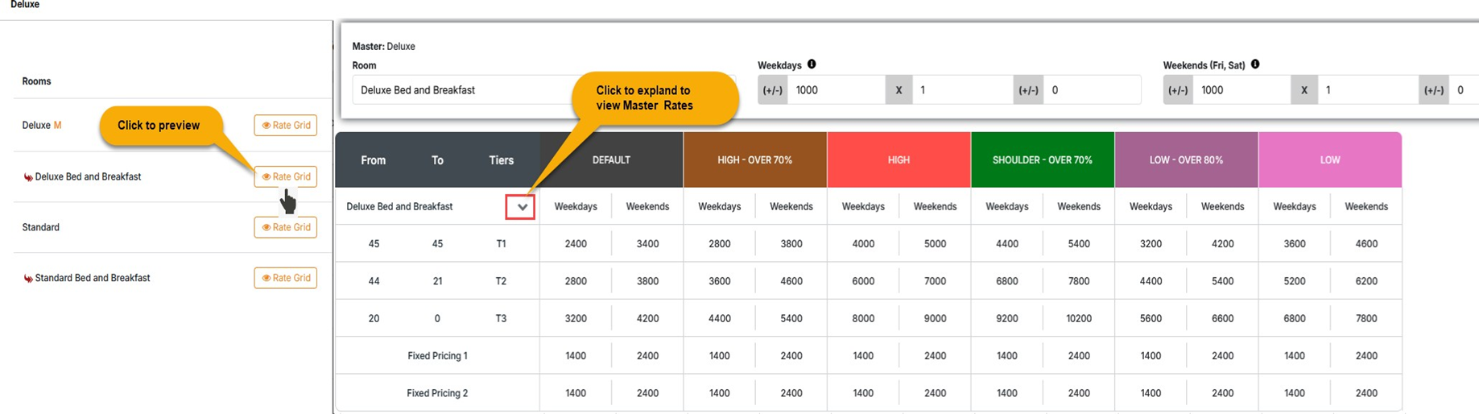Click the info icon beside Weekends (Fri, Sat)
This screenshot has width=1479, height=414.
pyautogui.click(x=1255, y=64)
